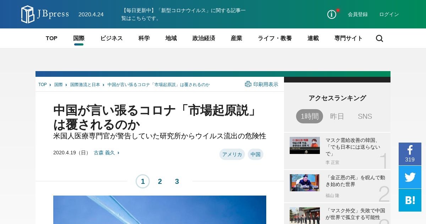Viewport: 426px width, 224px height.
Task: Bookmark with Hatena B! button
Action: tap(410, 200)
